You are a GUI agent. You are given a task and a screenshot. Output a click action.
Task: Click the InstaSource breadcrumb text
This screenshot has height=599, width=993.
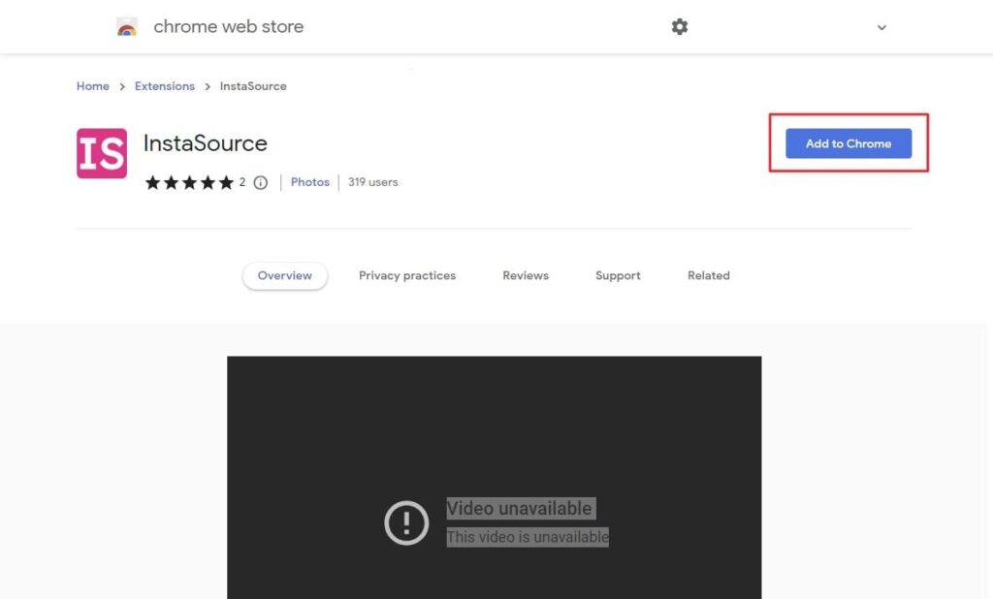(253, 86)
